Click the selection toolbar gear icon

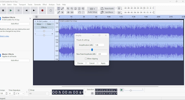click(x=92, y=93)
